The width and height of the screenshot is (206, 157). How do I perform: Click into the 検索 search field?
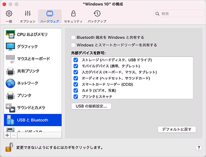(x=178, y=14)
